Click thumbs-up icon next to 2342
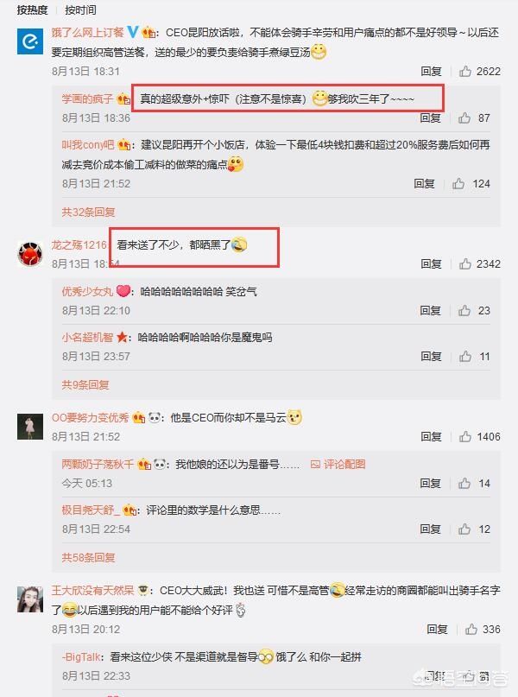 (x=465, y=263)
